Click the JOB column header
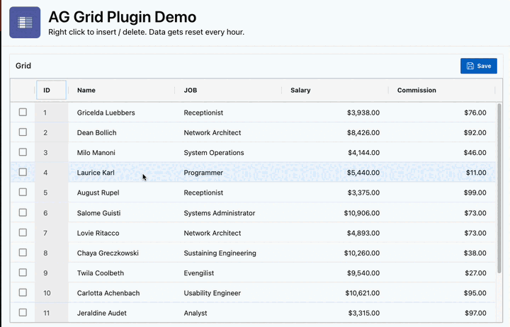The height and width of the screenshot is (327, 510). (x=228, y=90)
